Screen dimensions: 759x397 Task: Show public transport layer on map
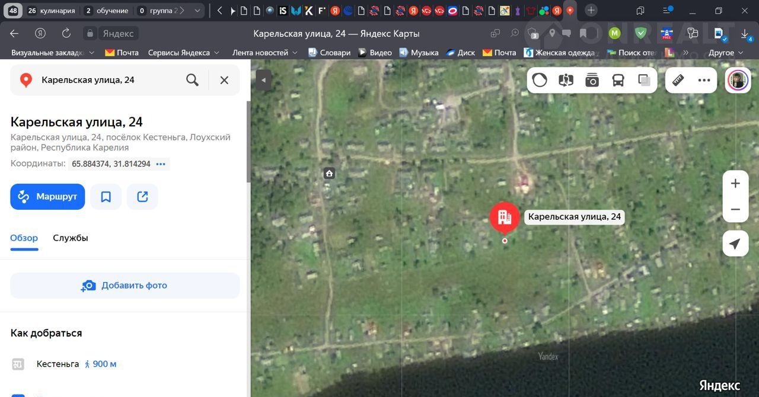tap(618, 81)
